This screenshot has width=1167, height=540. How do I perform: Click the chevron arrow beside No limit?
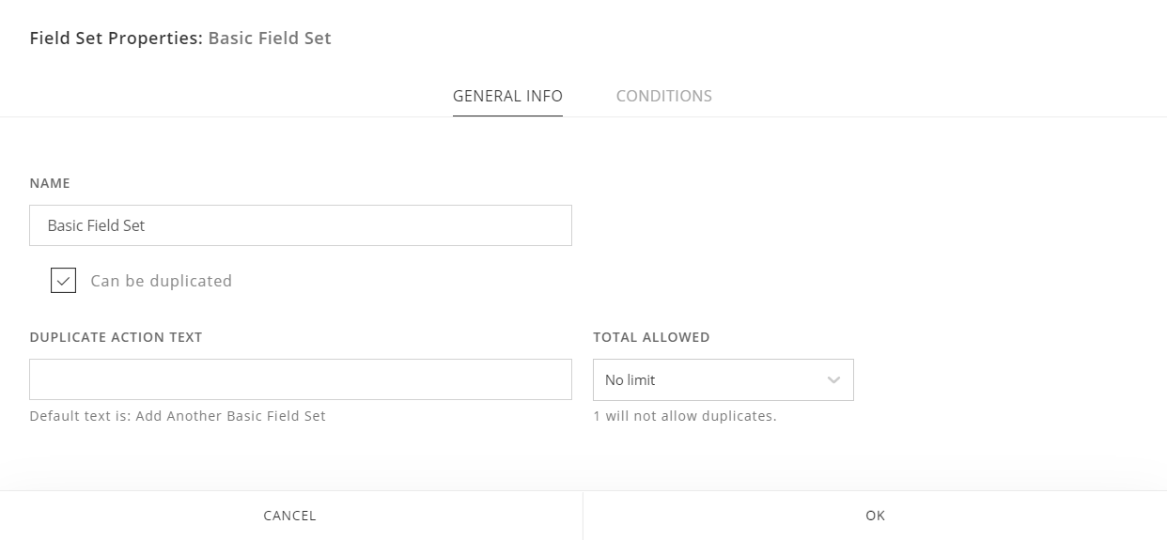coord(833,380)
